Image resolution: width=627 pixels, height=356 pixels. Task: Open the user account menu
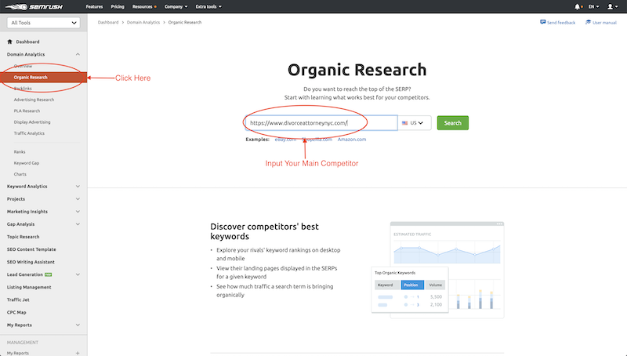pos(612,6)
